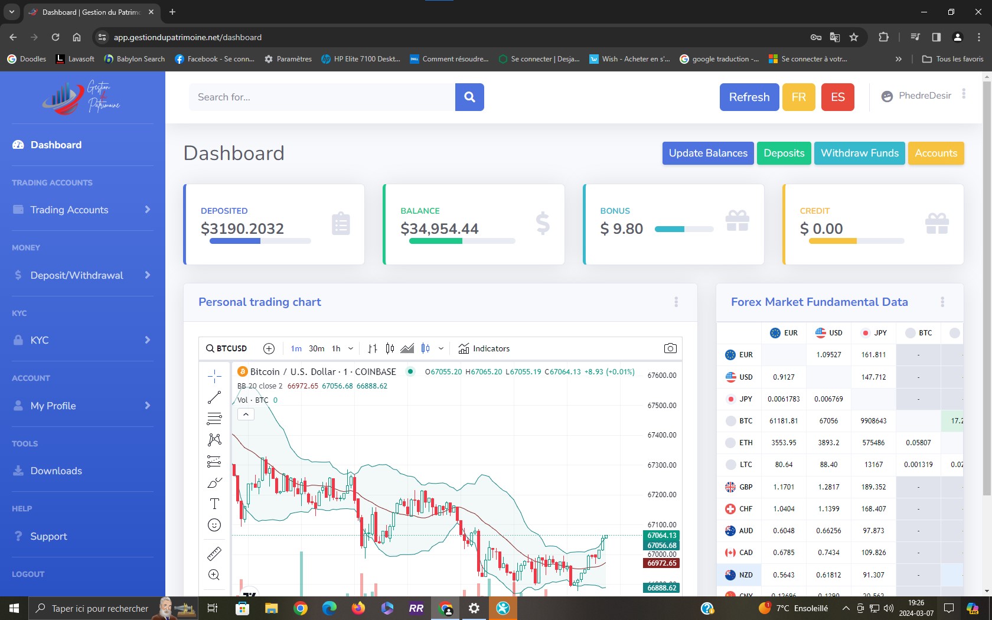Click the browser reload page icon
This screenshot has height=620, width=992.
(x=56, y=37)
